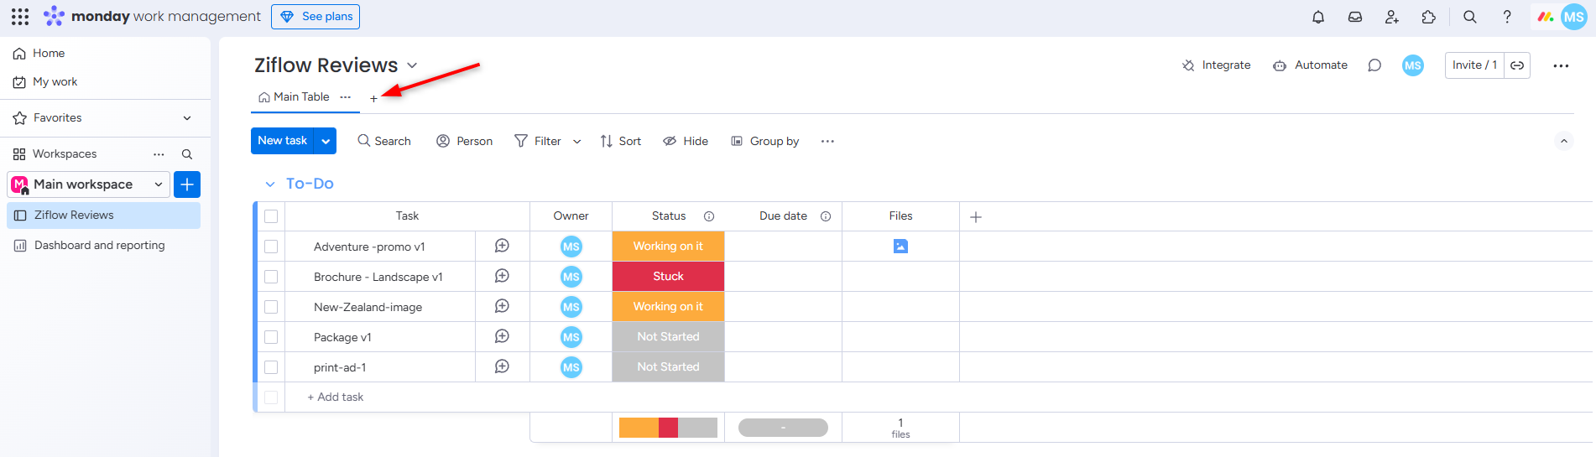This screenshot has height=457, width=1596.
Task: Open Automate option
Action: [1310, 65]
